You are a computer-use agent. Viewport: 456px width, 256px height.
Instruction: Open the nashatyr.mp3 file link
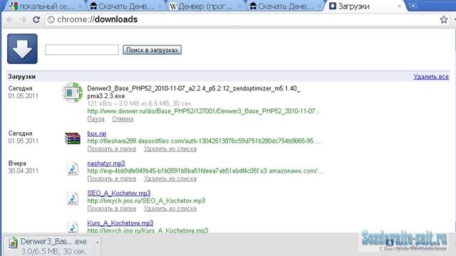click(106, 164)
